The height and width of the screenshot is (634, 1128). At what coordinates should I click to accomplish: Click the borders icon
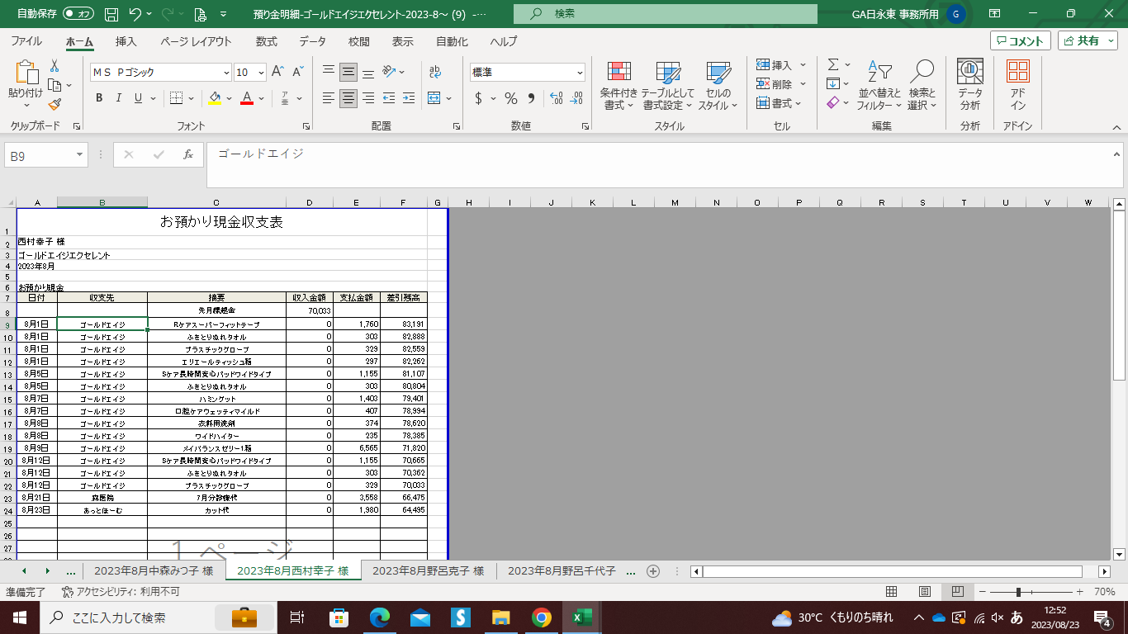click(x=176, y=98)
